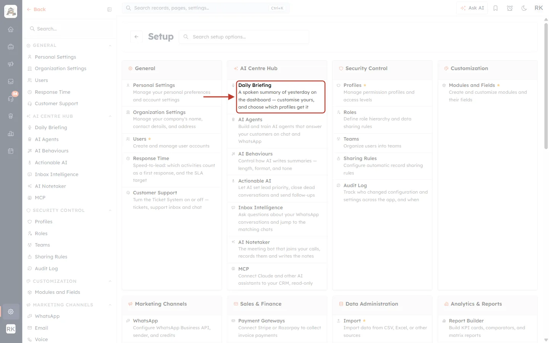Collapse the sidebar with the panel icon
This screenshot has width=549, height=343.
coord(109,10)
